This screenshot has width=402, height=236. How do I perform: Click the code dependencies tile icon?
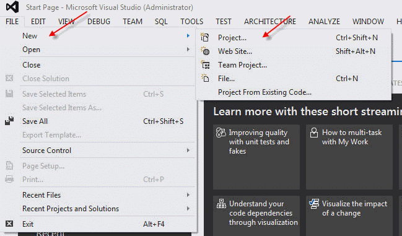coord(221,204)
